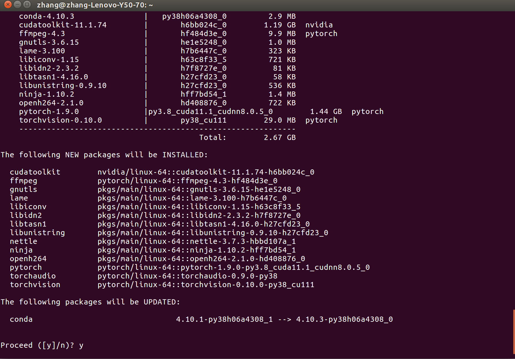Click 'libunistring-0.9.10' in the download list
The image size is (515, 359).
(x=63, y=86)
